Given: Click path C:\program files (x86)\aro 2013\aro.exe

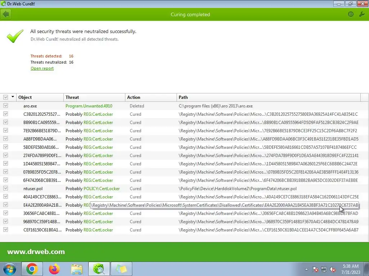Looking at the screenshot, I should click(215, 106).
